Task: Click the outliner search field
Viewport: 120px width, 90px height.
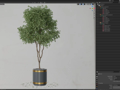Action: [x=115, y=2]
